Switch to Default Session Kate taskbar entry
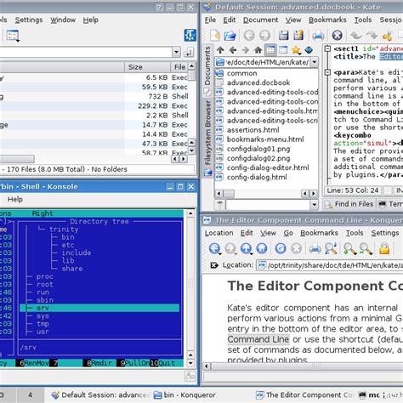403x403 pixels. 100,394
